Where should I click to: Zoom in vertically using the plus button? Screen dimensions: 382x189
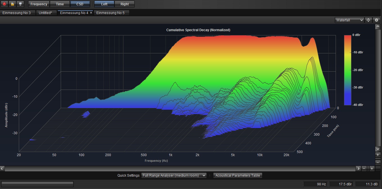coord(378,155)
